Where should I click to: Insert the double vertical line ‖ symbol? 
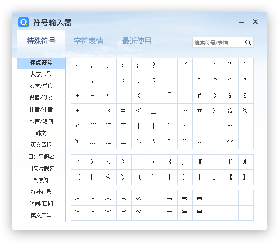tap(154, 126)
